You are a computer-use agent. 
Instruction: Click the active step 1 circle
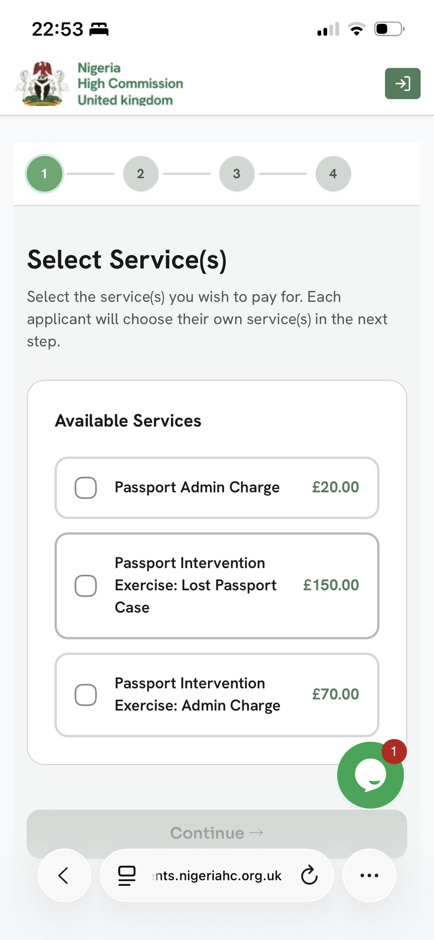click(x=45, y=173)
